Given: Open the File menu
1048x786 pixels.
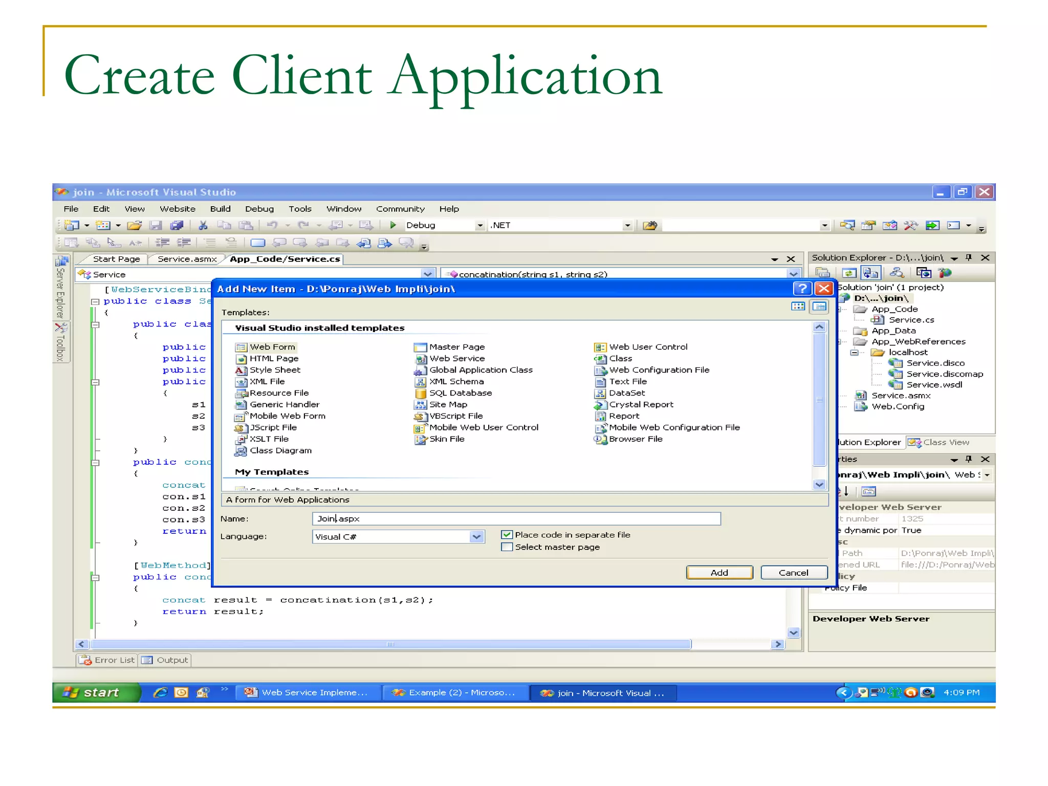Looking at the screenshot, I should pos(71,209).
